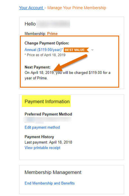Click the Next Payment heading

(x=38, y=67)
